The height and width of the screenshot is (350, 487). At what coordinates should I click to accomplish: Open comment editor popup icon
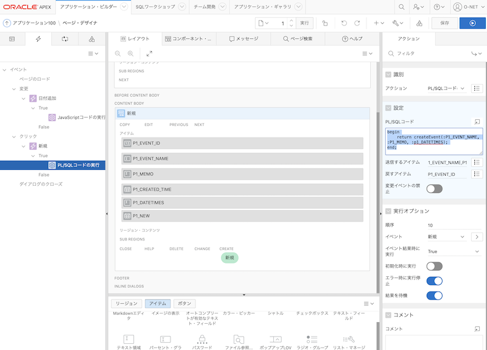point(477,329)
